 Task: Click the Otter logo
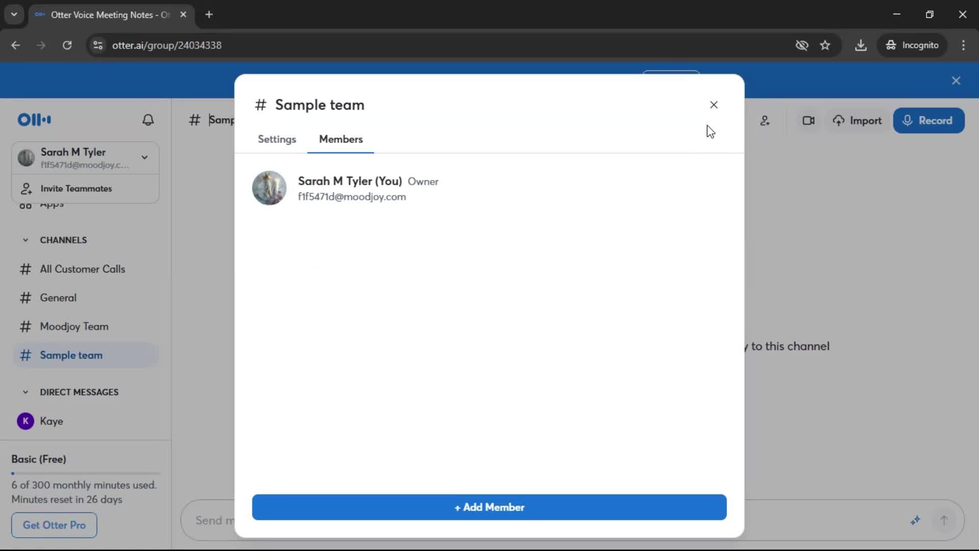(34, 119)
